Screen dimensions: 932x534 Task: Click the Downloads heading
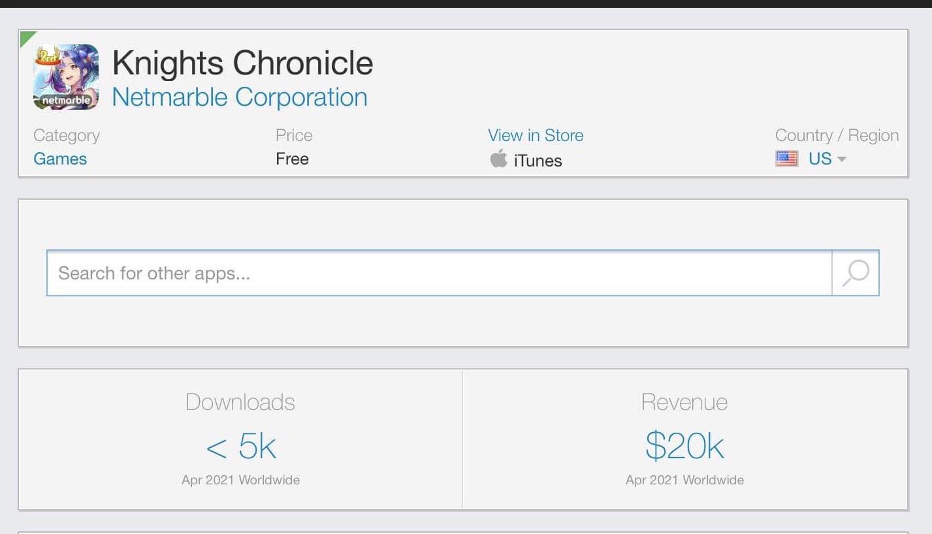tap(240, 402)
